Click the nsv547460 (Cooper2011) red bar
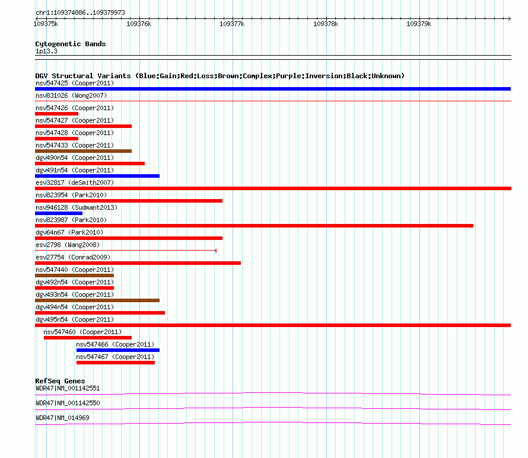Screen dimensions: 528x458 tap(88, 338)
